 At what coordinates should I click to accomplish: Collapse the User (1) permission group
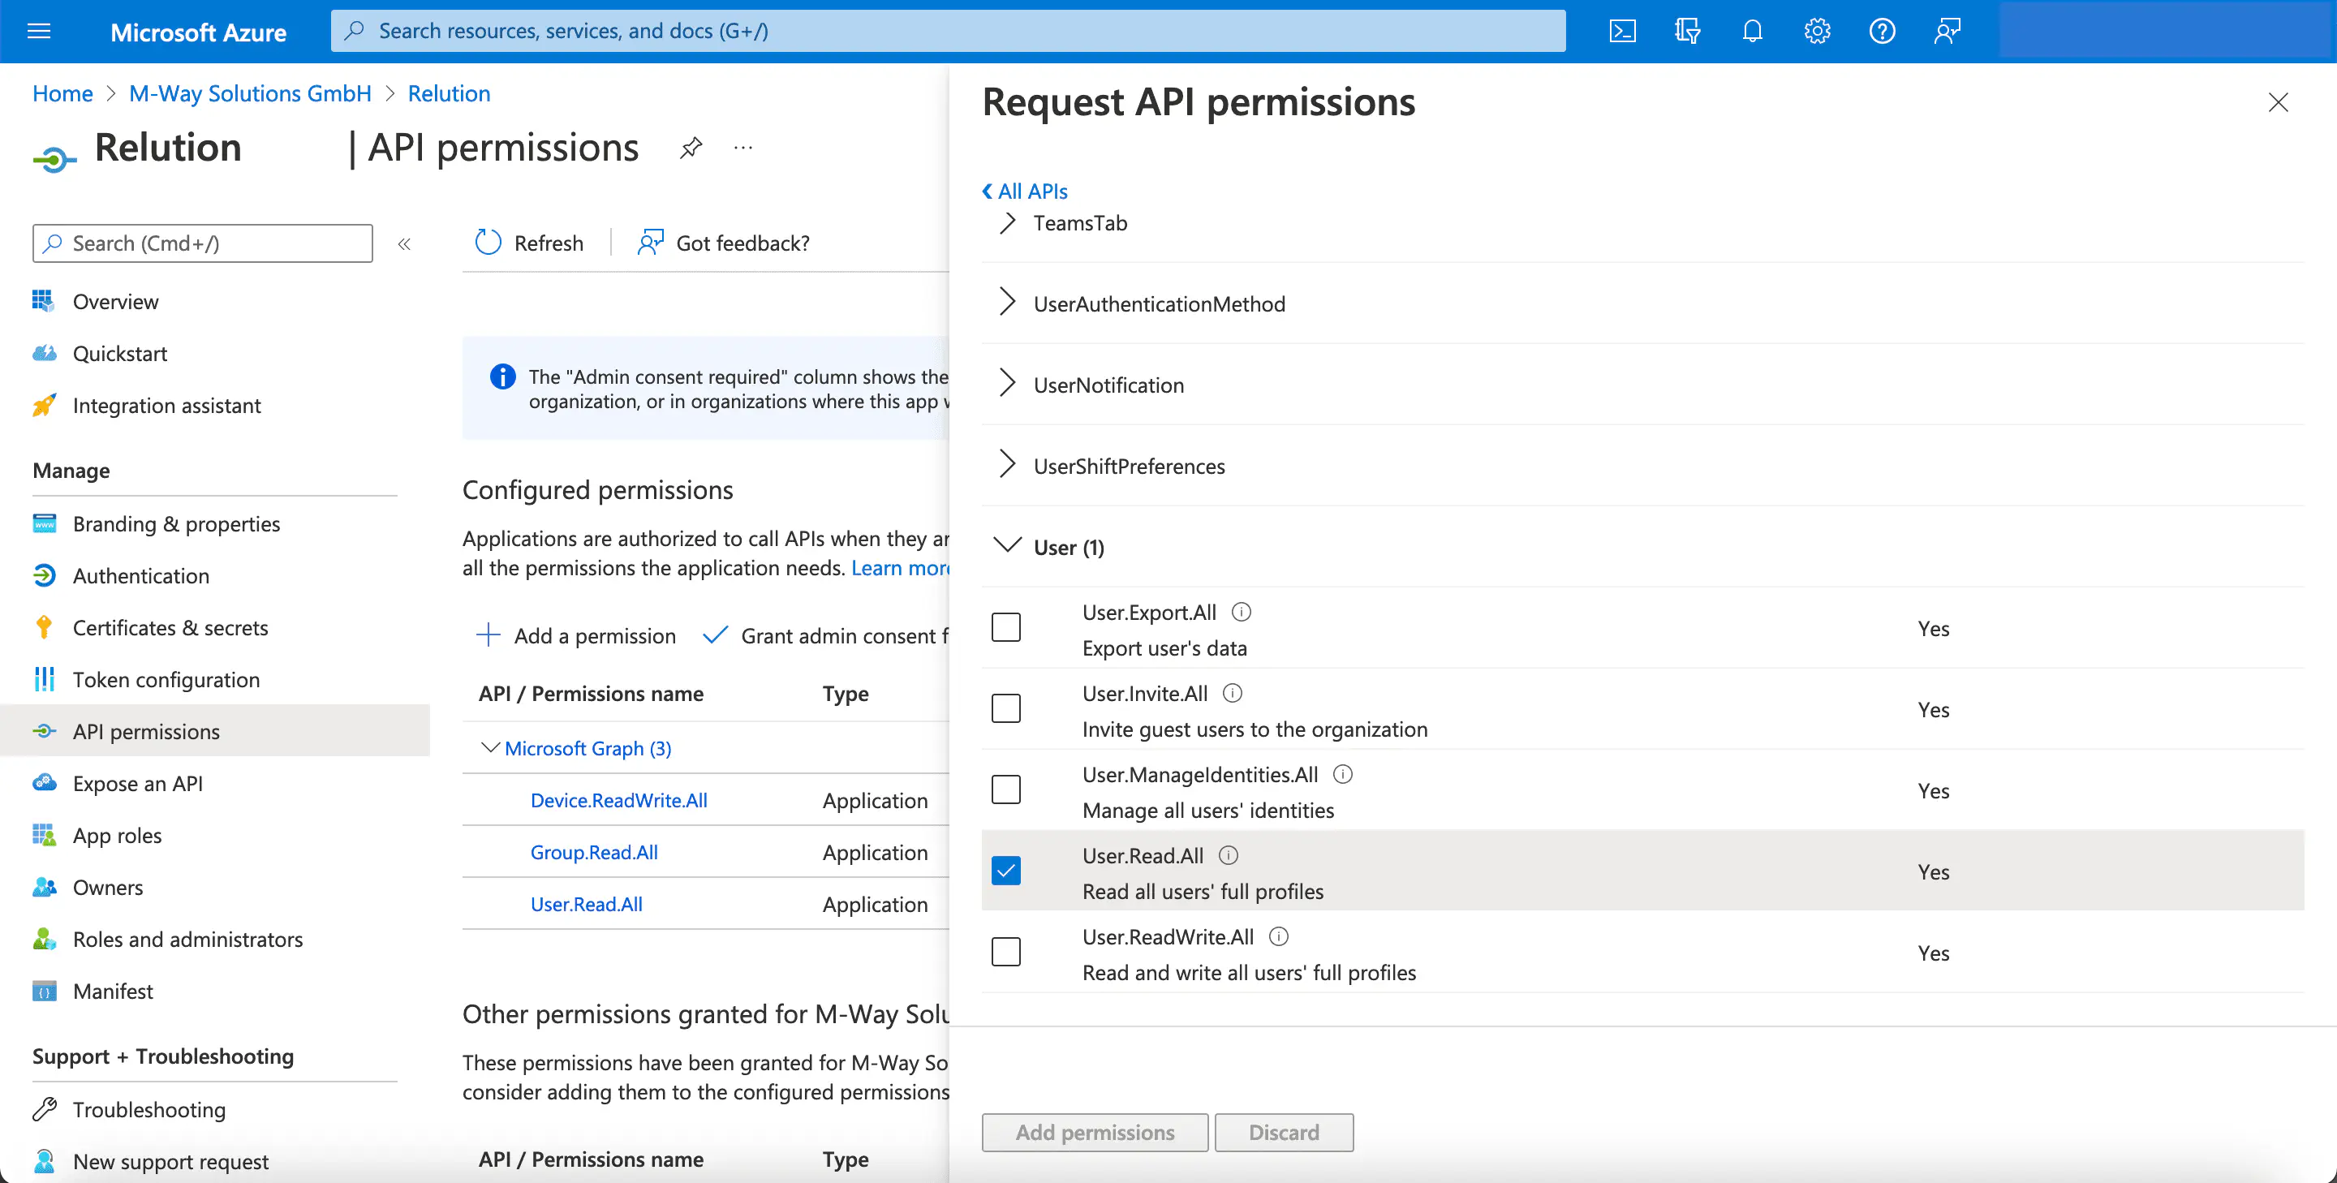click(1007, 546)
